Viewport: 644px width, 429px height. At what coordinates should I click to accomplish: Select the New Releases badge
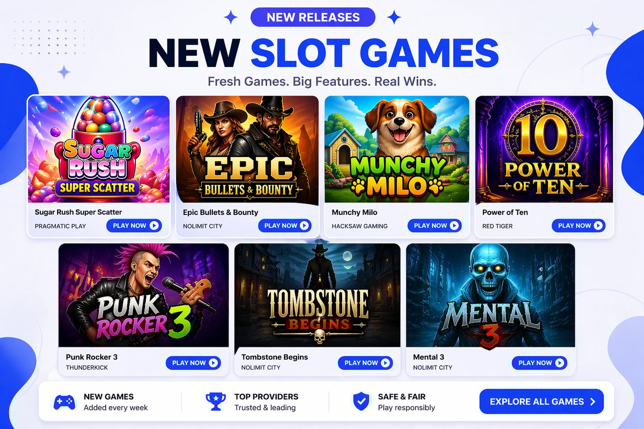[x=313, y=17]
